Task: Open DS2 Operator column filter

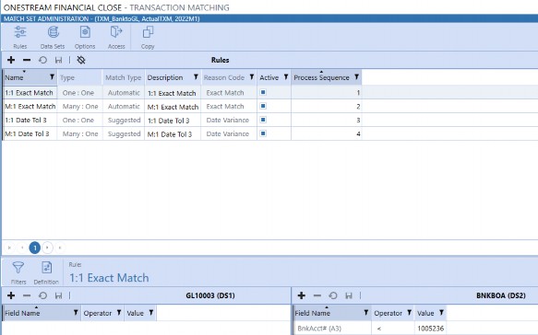Action: click(x=409, y=312)
